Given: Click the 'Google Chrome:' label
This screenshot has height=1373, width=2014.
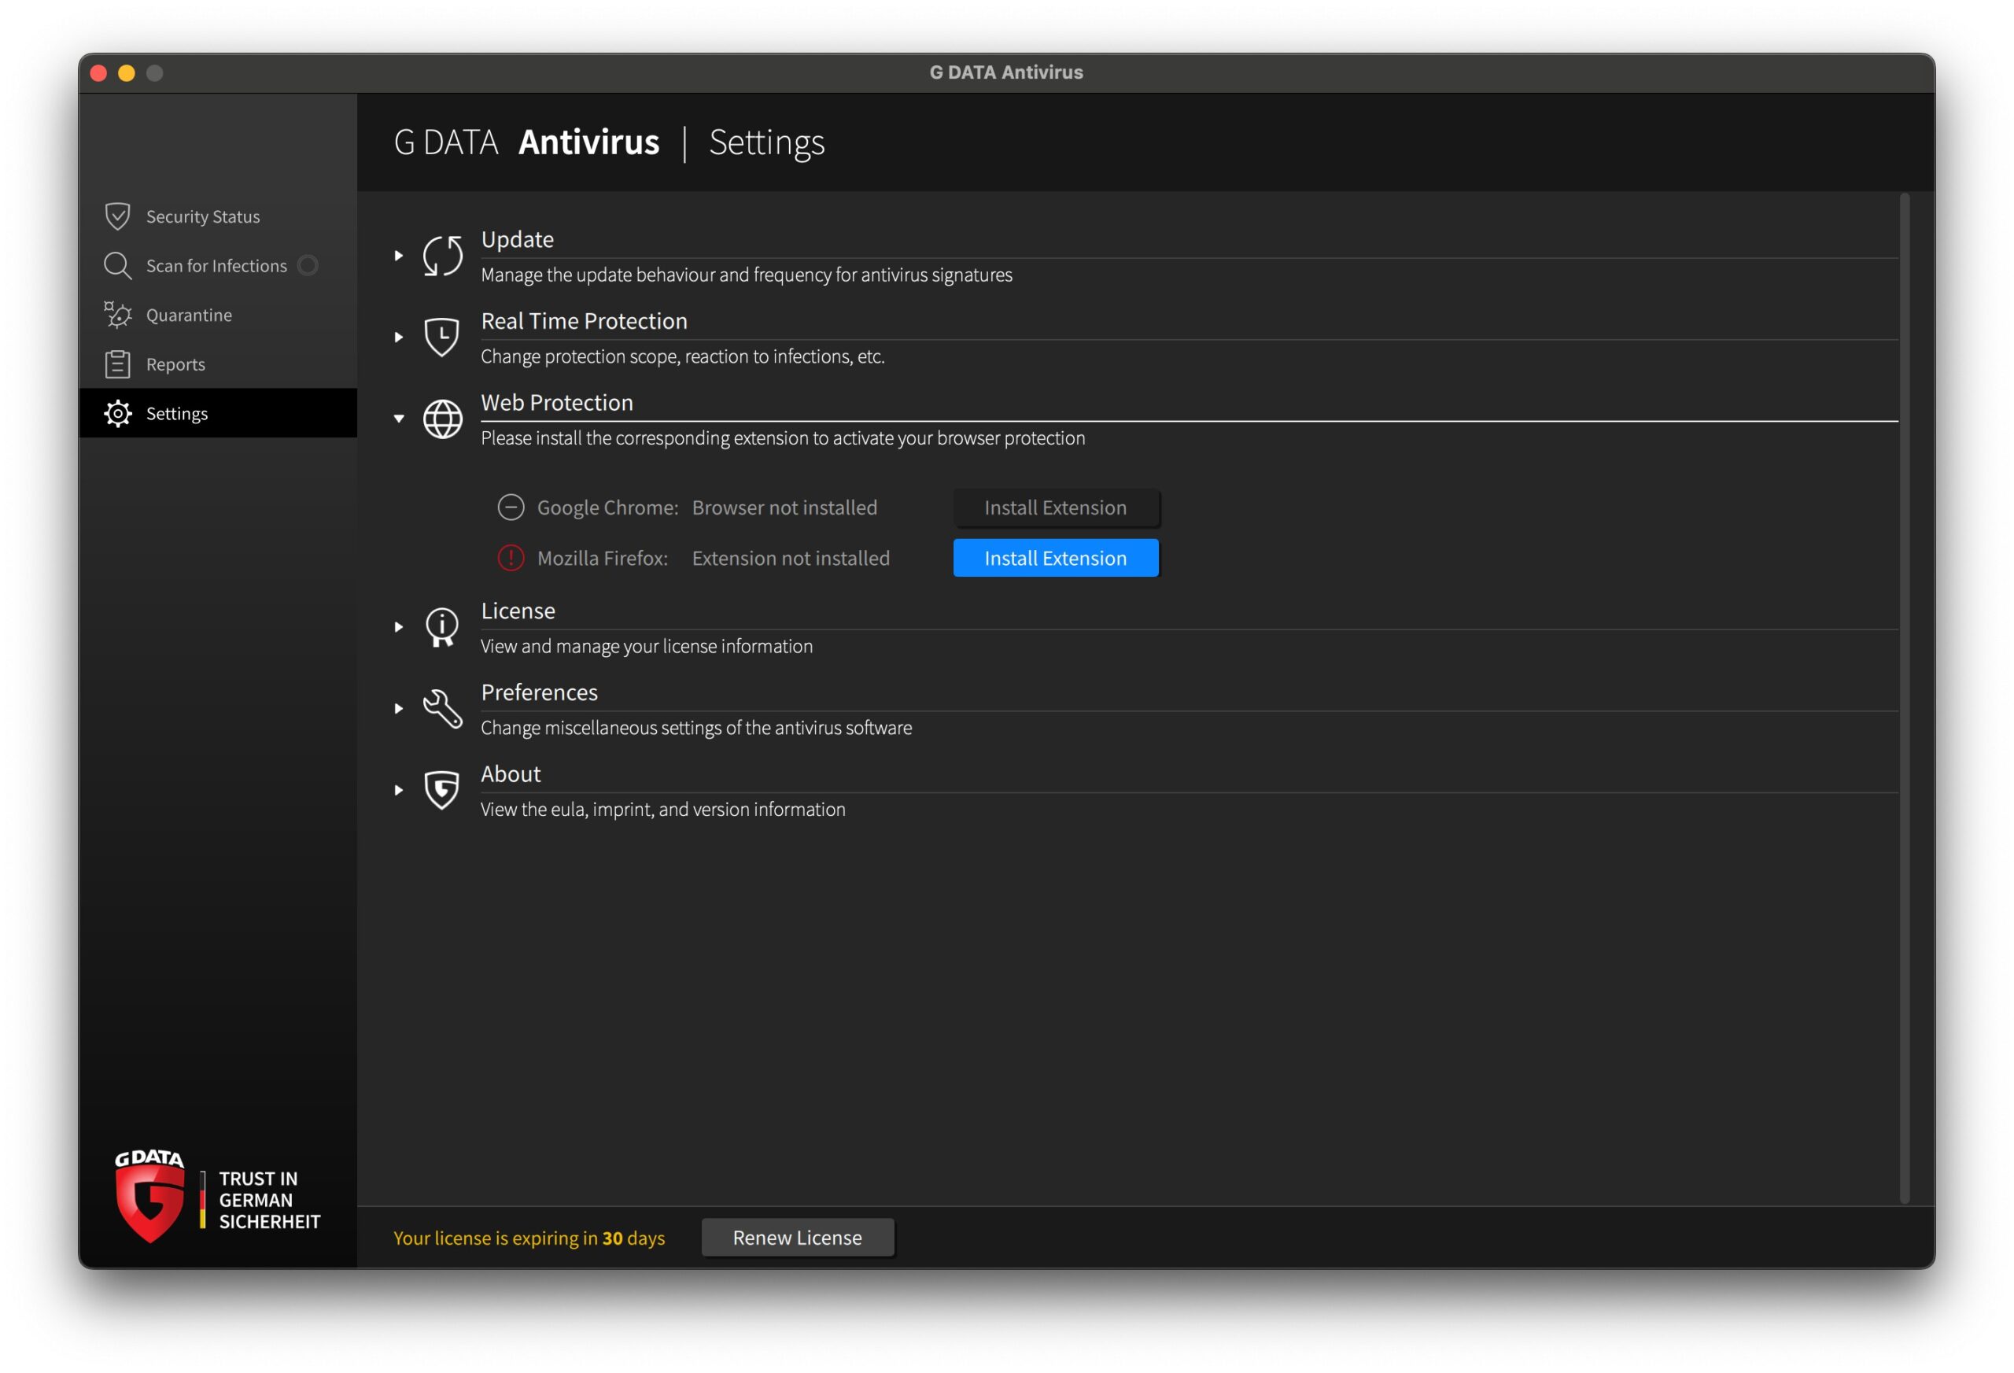Looking at the screenshot, I should (607, 507).
